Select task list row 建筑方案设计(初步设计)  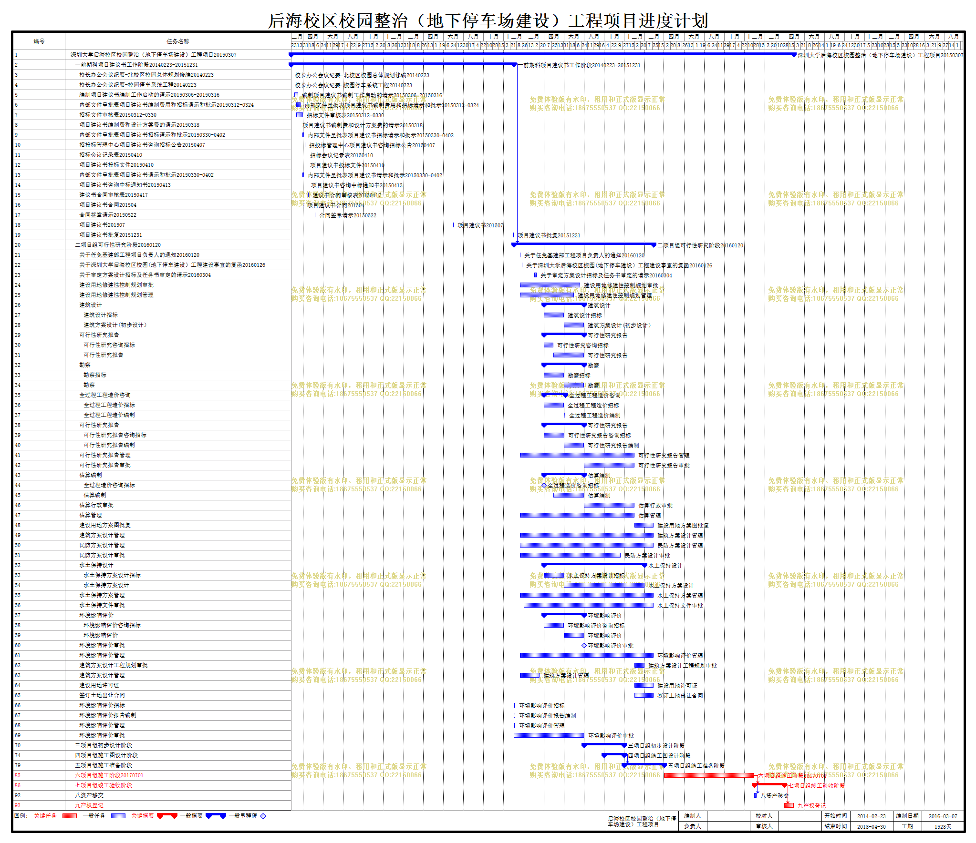[x=152, y=325]
